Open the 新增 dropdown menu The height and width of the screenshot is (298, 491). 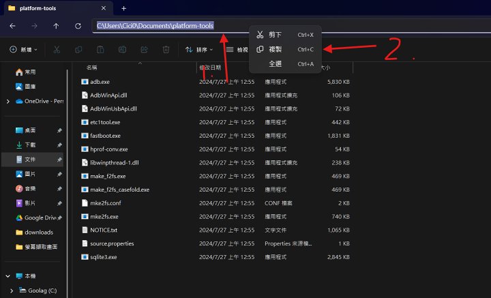[x=24, y=50]
